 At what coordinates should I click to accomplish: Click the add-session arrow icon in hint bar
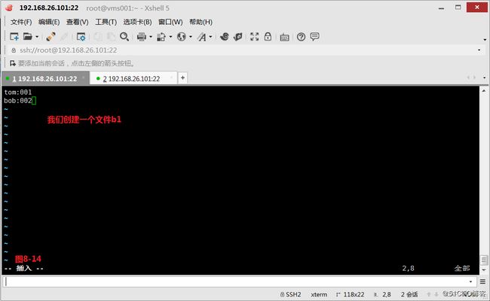click(13, 64)
